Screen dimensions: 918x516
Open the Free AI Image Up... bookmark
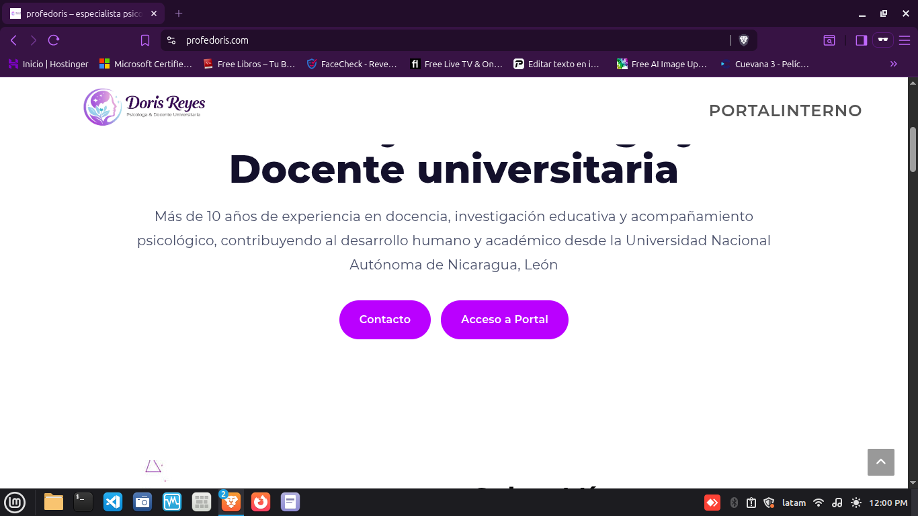(x=663, y=64)
